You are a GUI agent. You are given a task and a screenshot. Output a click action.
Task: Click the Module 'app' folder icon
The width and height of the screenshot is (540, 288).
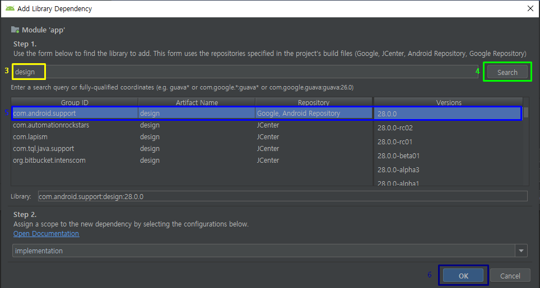[15, 30]
